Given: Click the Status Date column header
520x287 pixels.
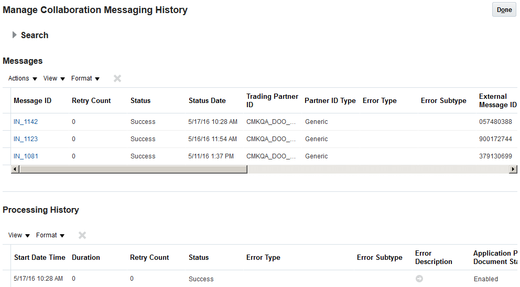Looking at the screenshot, I should (x=207, y=100).
